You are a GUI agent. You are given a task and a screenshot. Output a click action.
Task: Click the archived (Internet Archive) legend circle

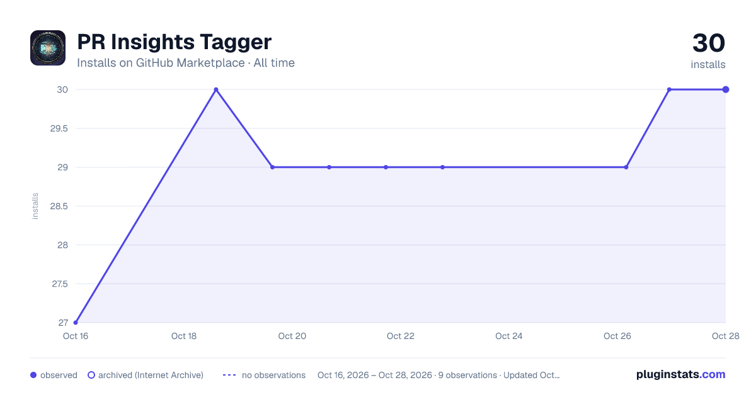[91, 375]
